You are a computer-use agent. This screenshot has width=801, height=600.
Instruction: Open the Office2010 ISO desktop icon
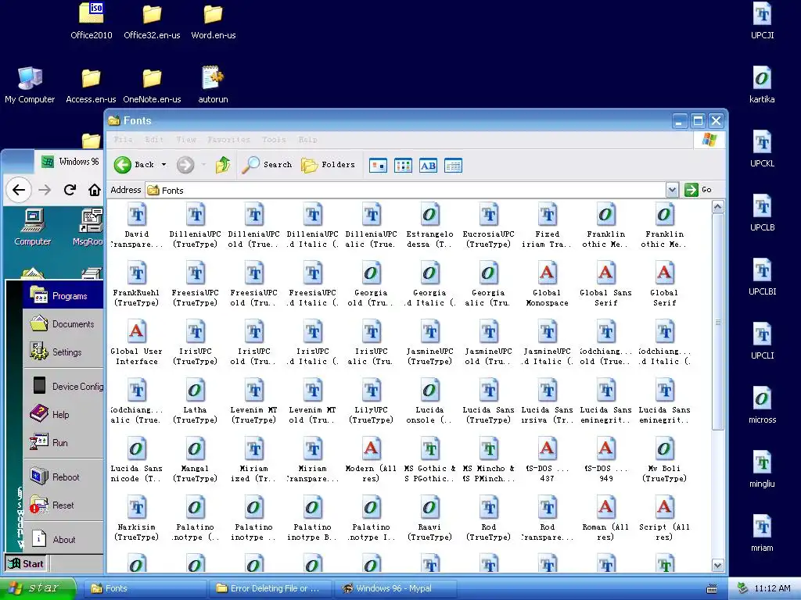(92, 20)
